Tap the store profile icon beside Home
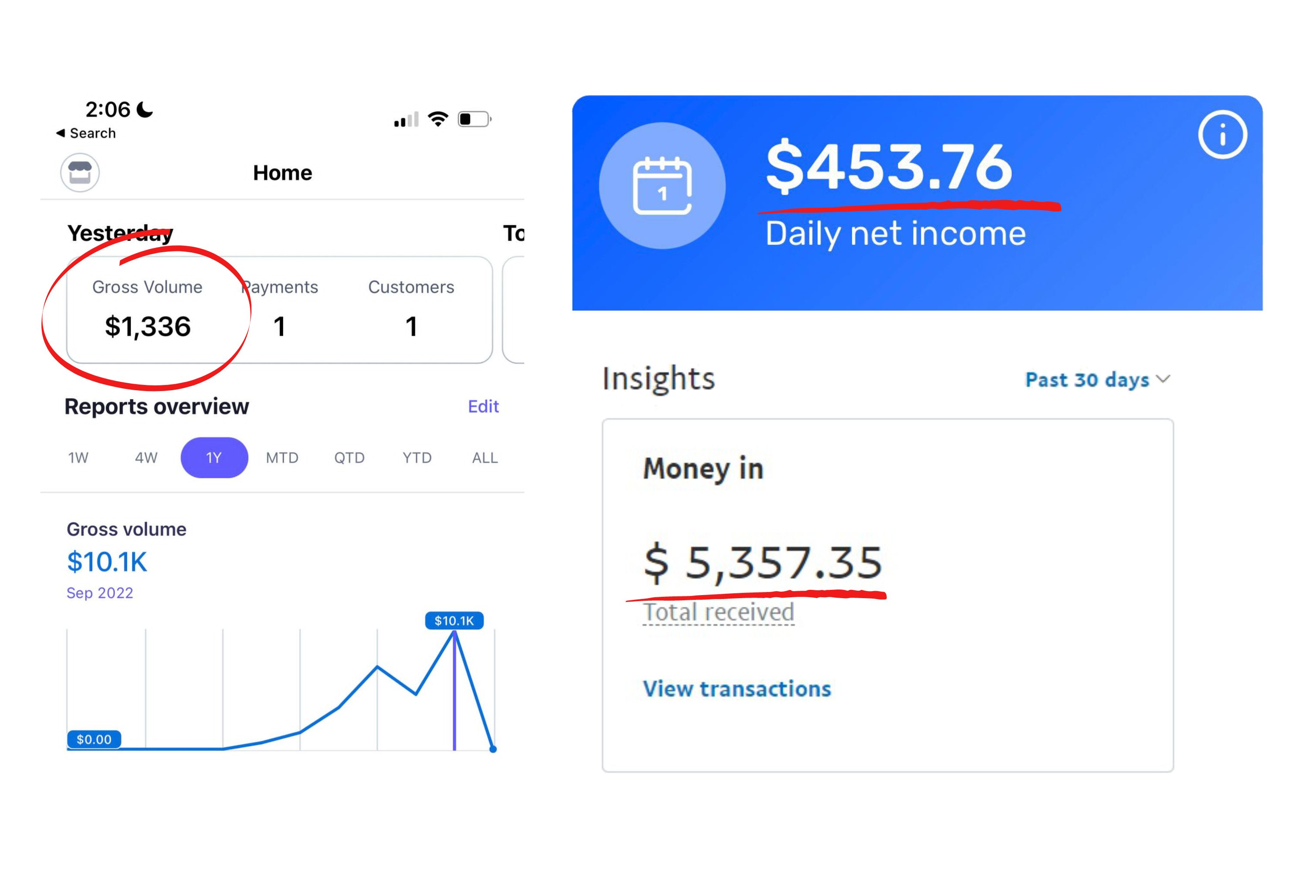1305x870 pixels. tap(80, 173)
